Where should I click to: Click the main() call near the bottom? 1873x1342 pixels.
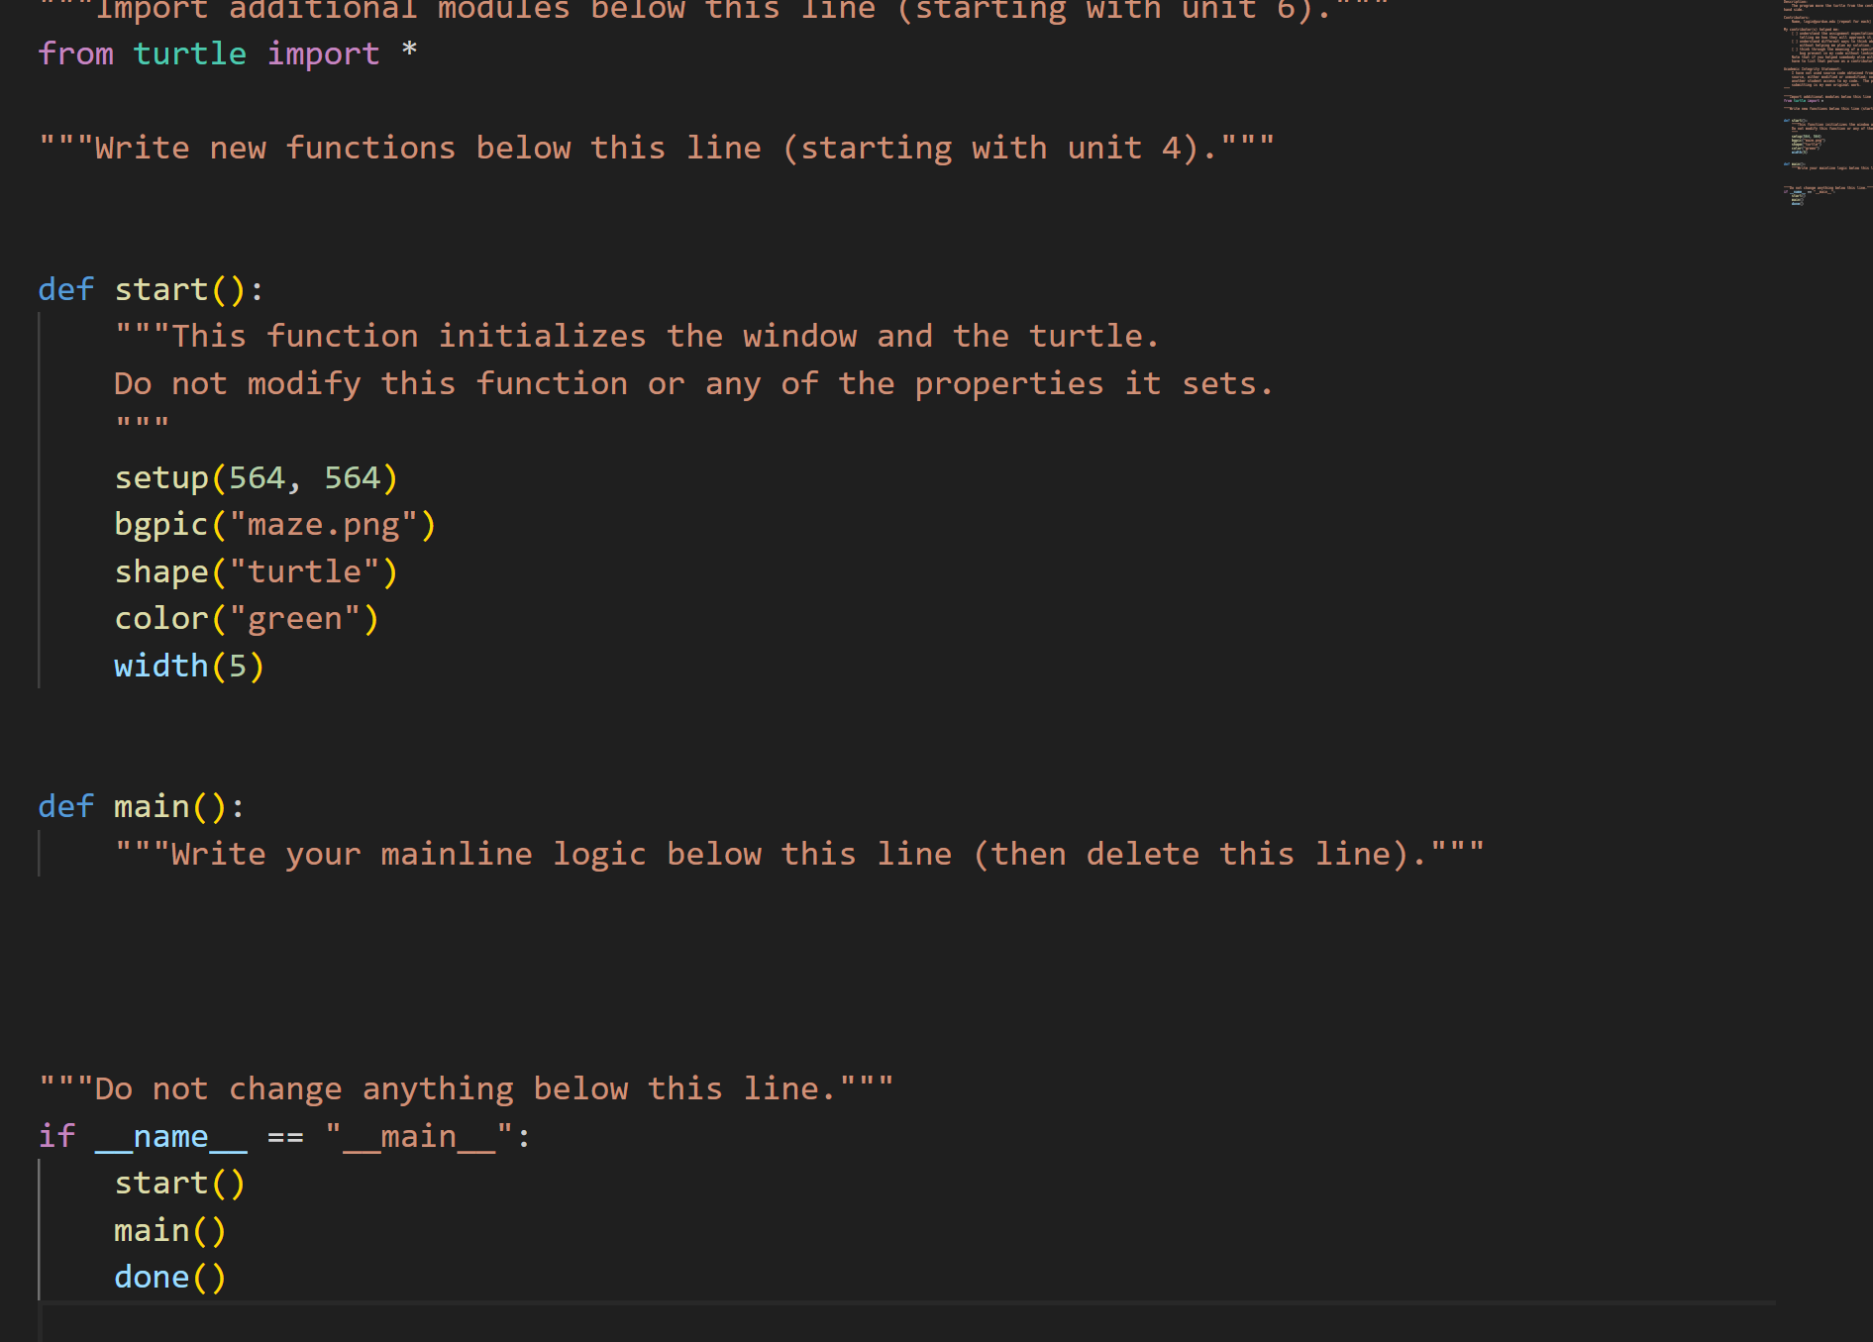[170, 1229]
